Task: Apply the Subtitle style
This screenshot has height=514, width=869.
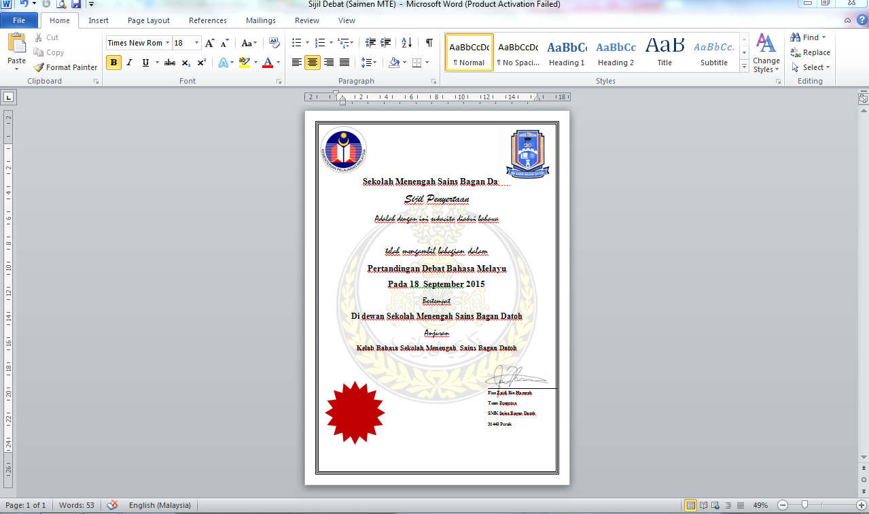Action: 714,52
